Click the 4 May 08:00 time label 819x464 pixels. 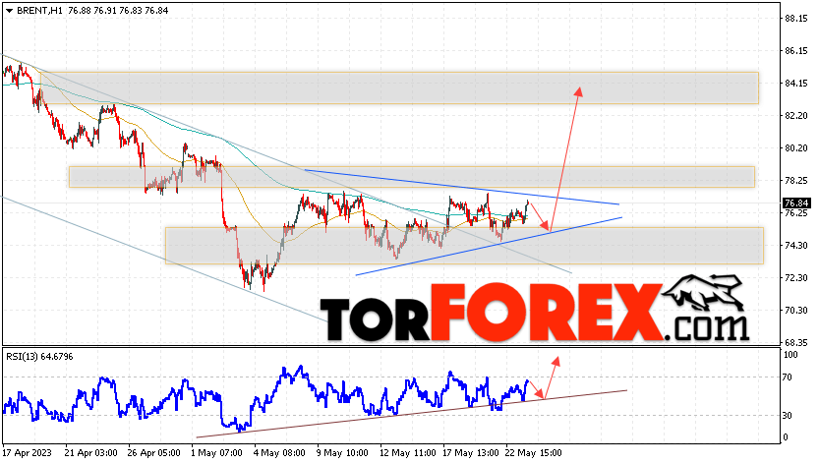[x=279, y=453]
